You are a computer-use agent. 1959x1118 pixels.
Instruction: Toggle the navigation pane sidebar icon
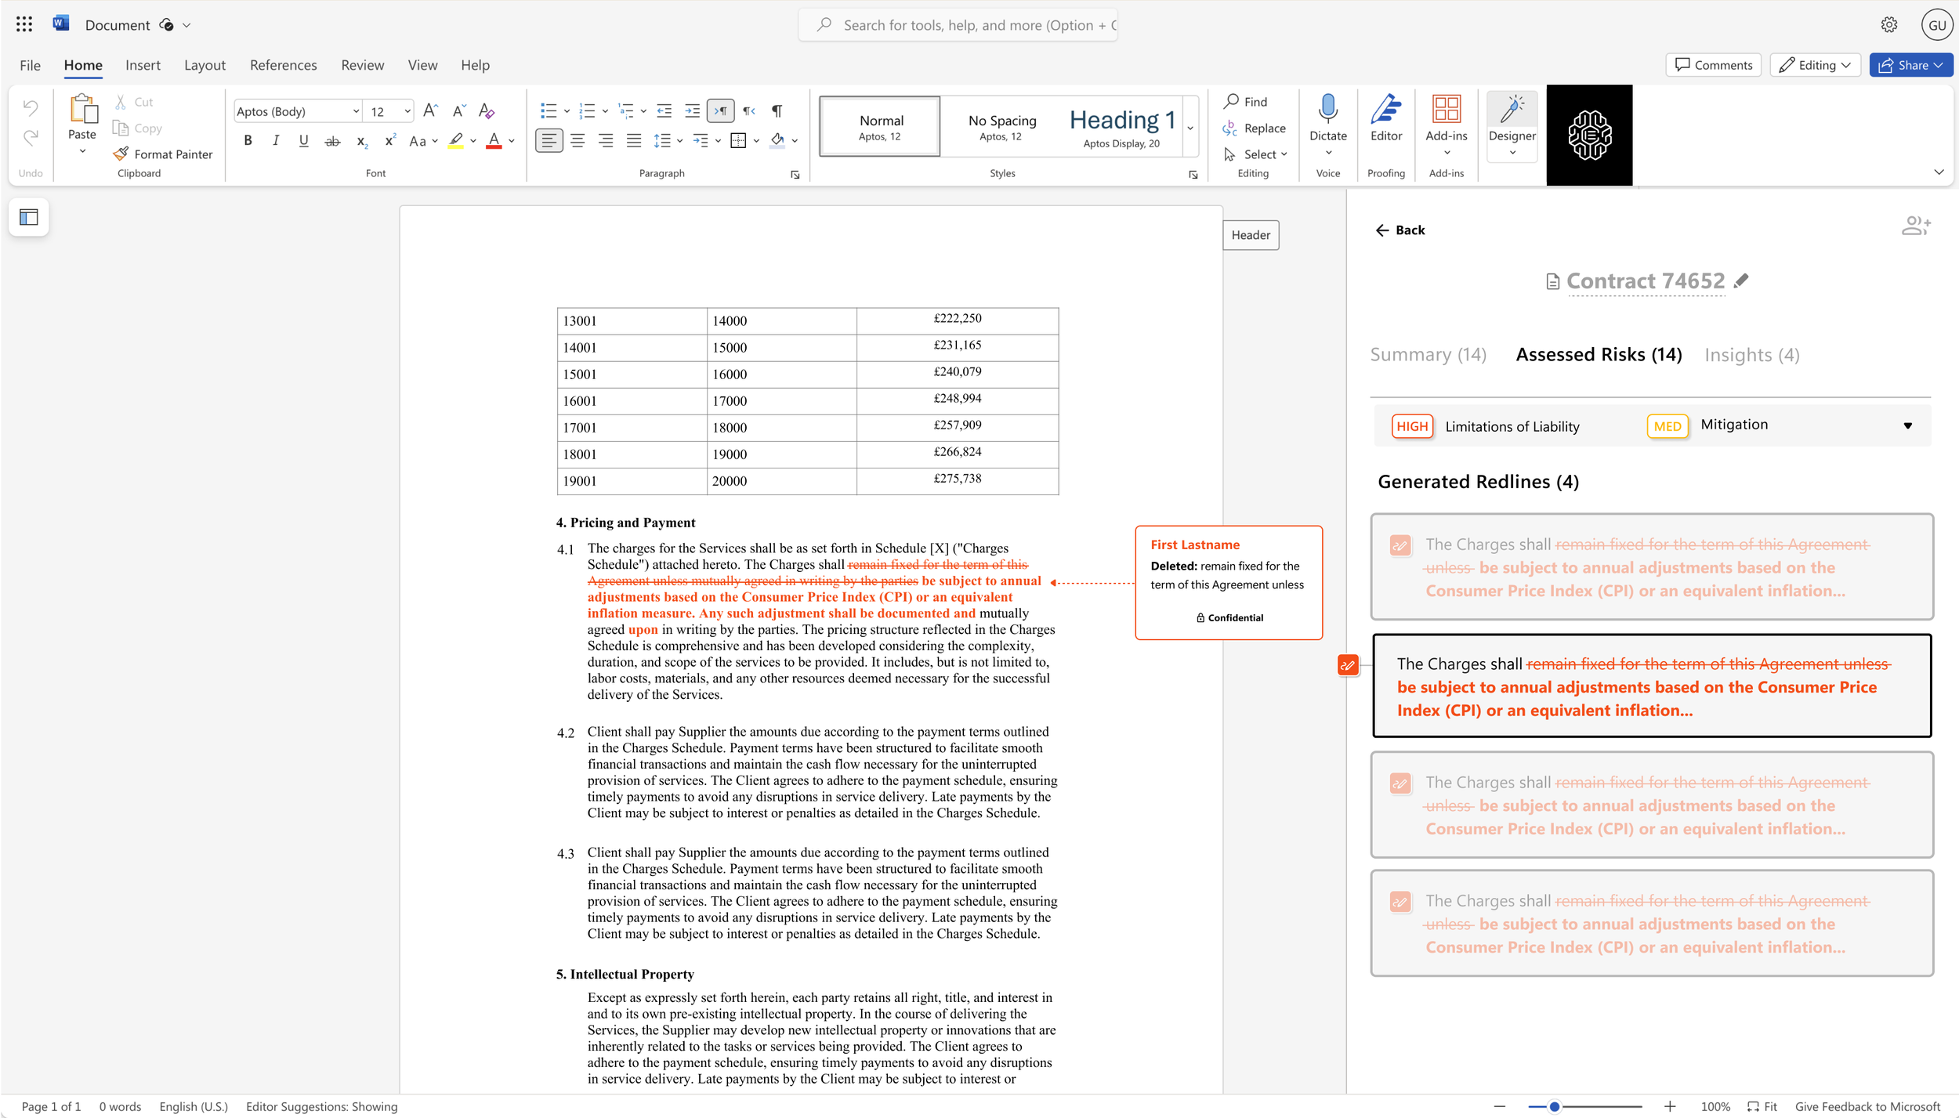pyautogui.click(x=28, y=217)
